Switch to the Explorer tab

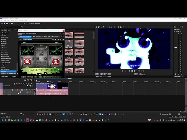tap(14, 76)
